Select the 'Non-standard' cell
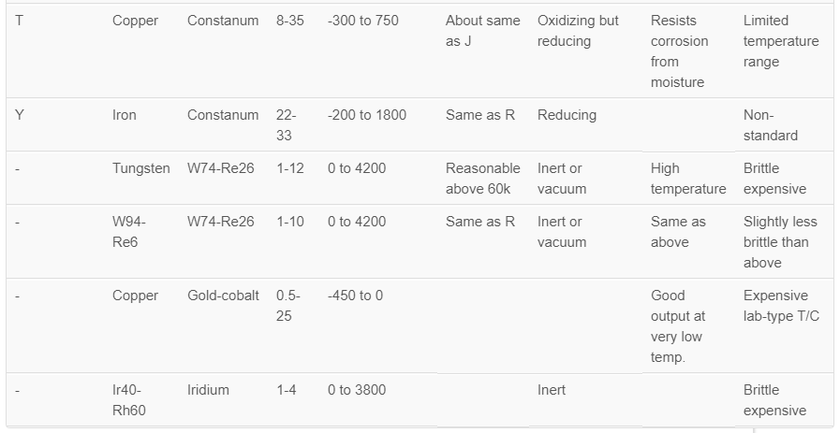840x433 pixels. tap(771, 125)
